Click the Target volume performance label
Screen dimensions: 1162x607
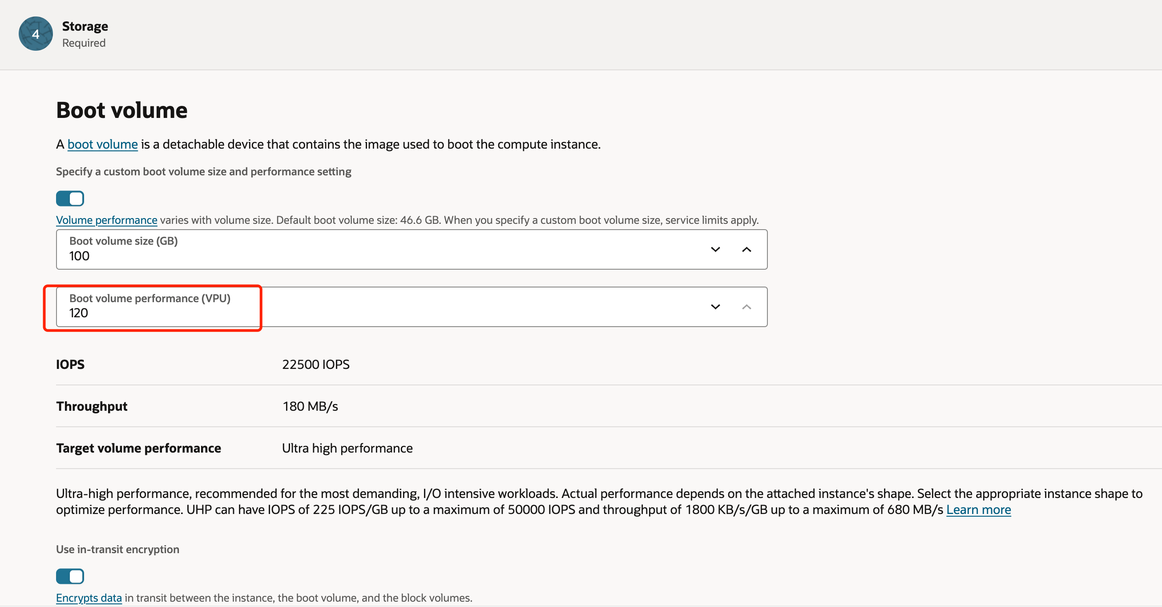coord(138,448)
